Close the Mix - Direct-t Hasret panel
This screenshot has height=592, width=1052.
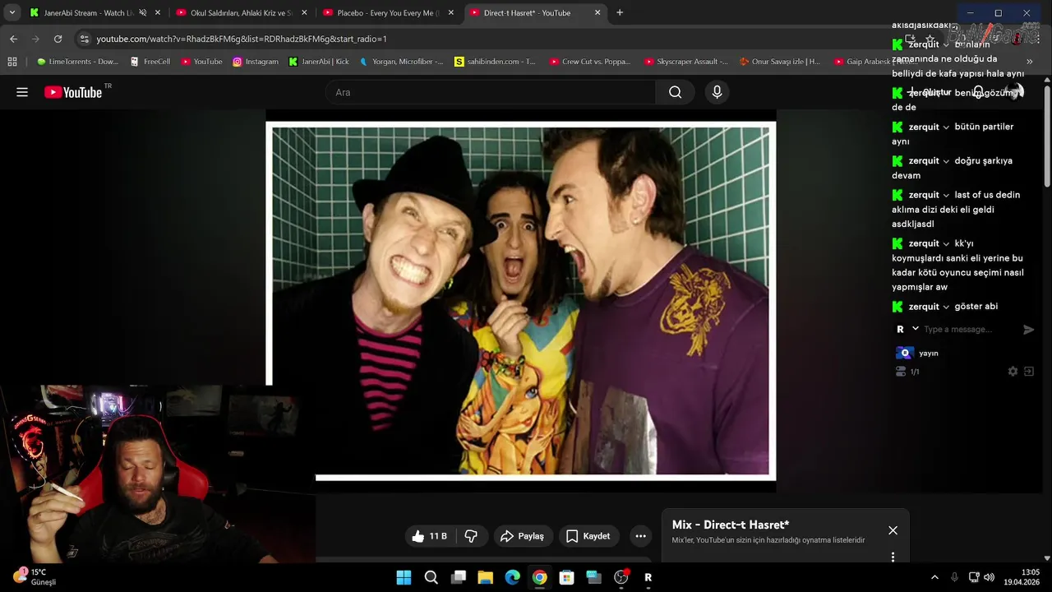pos(893,530)
